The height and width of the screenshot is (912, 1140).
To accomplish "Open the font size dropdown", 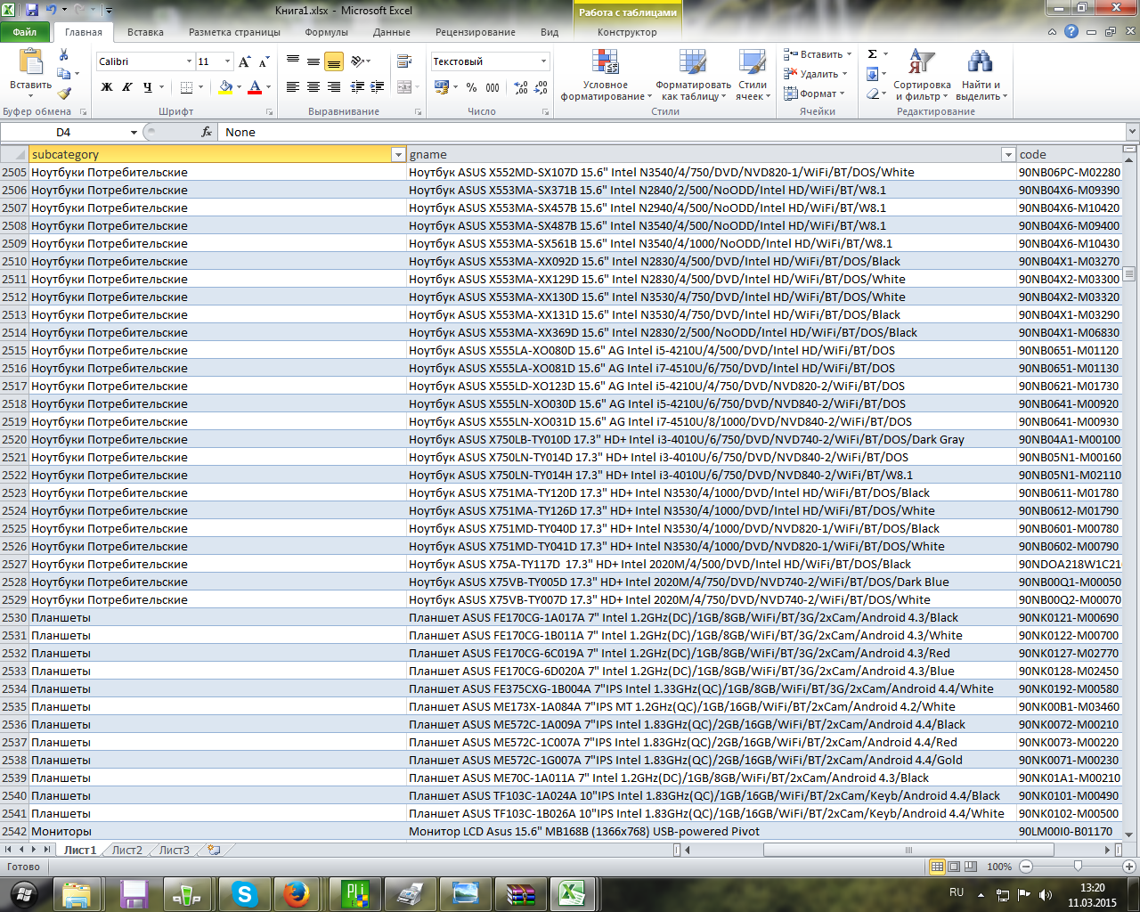I will [x=228, y=61].
